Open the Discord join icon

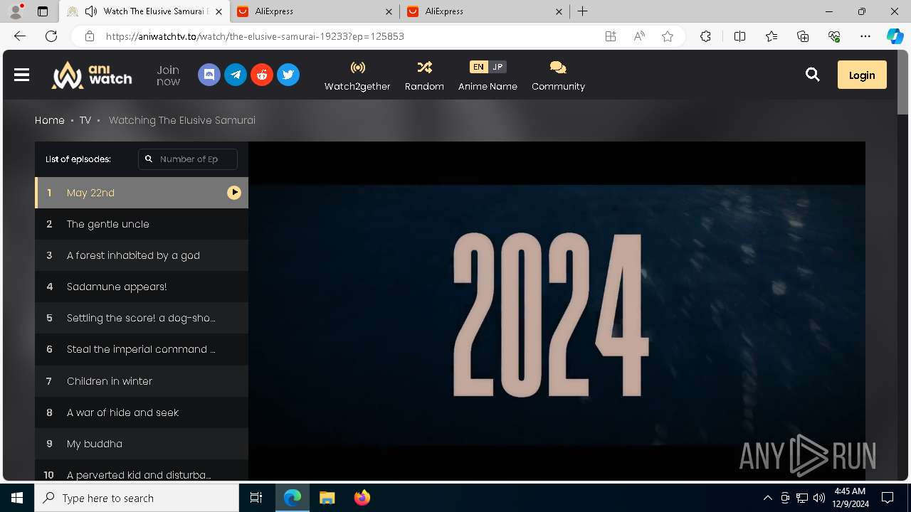coord(209,75)
